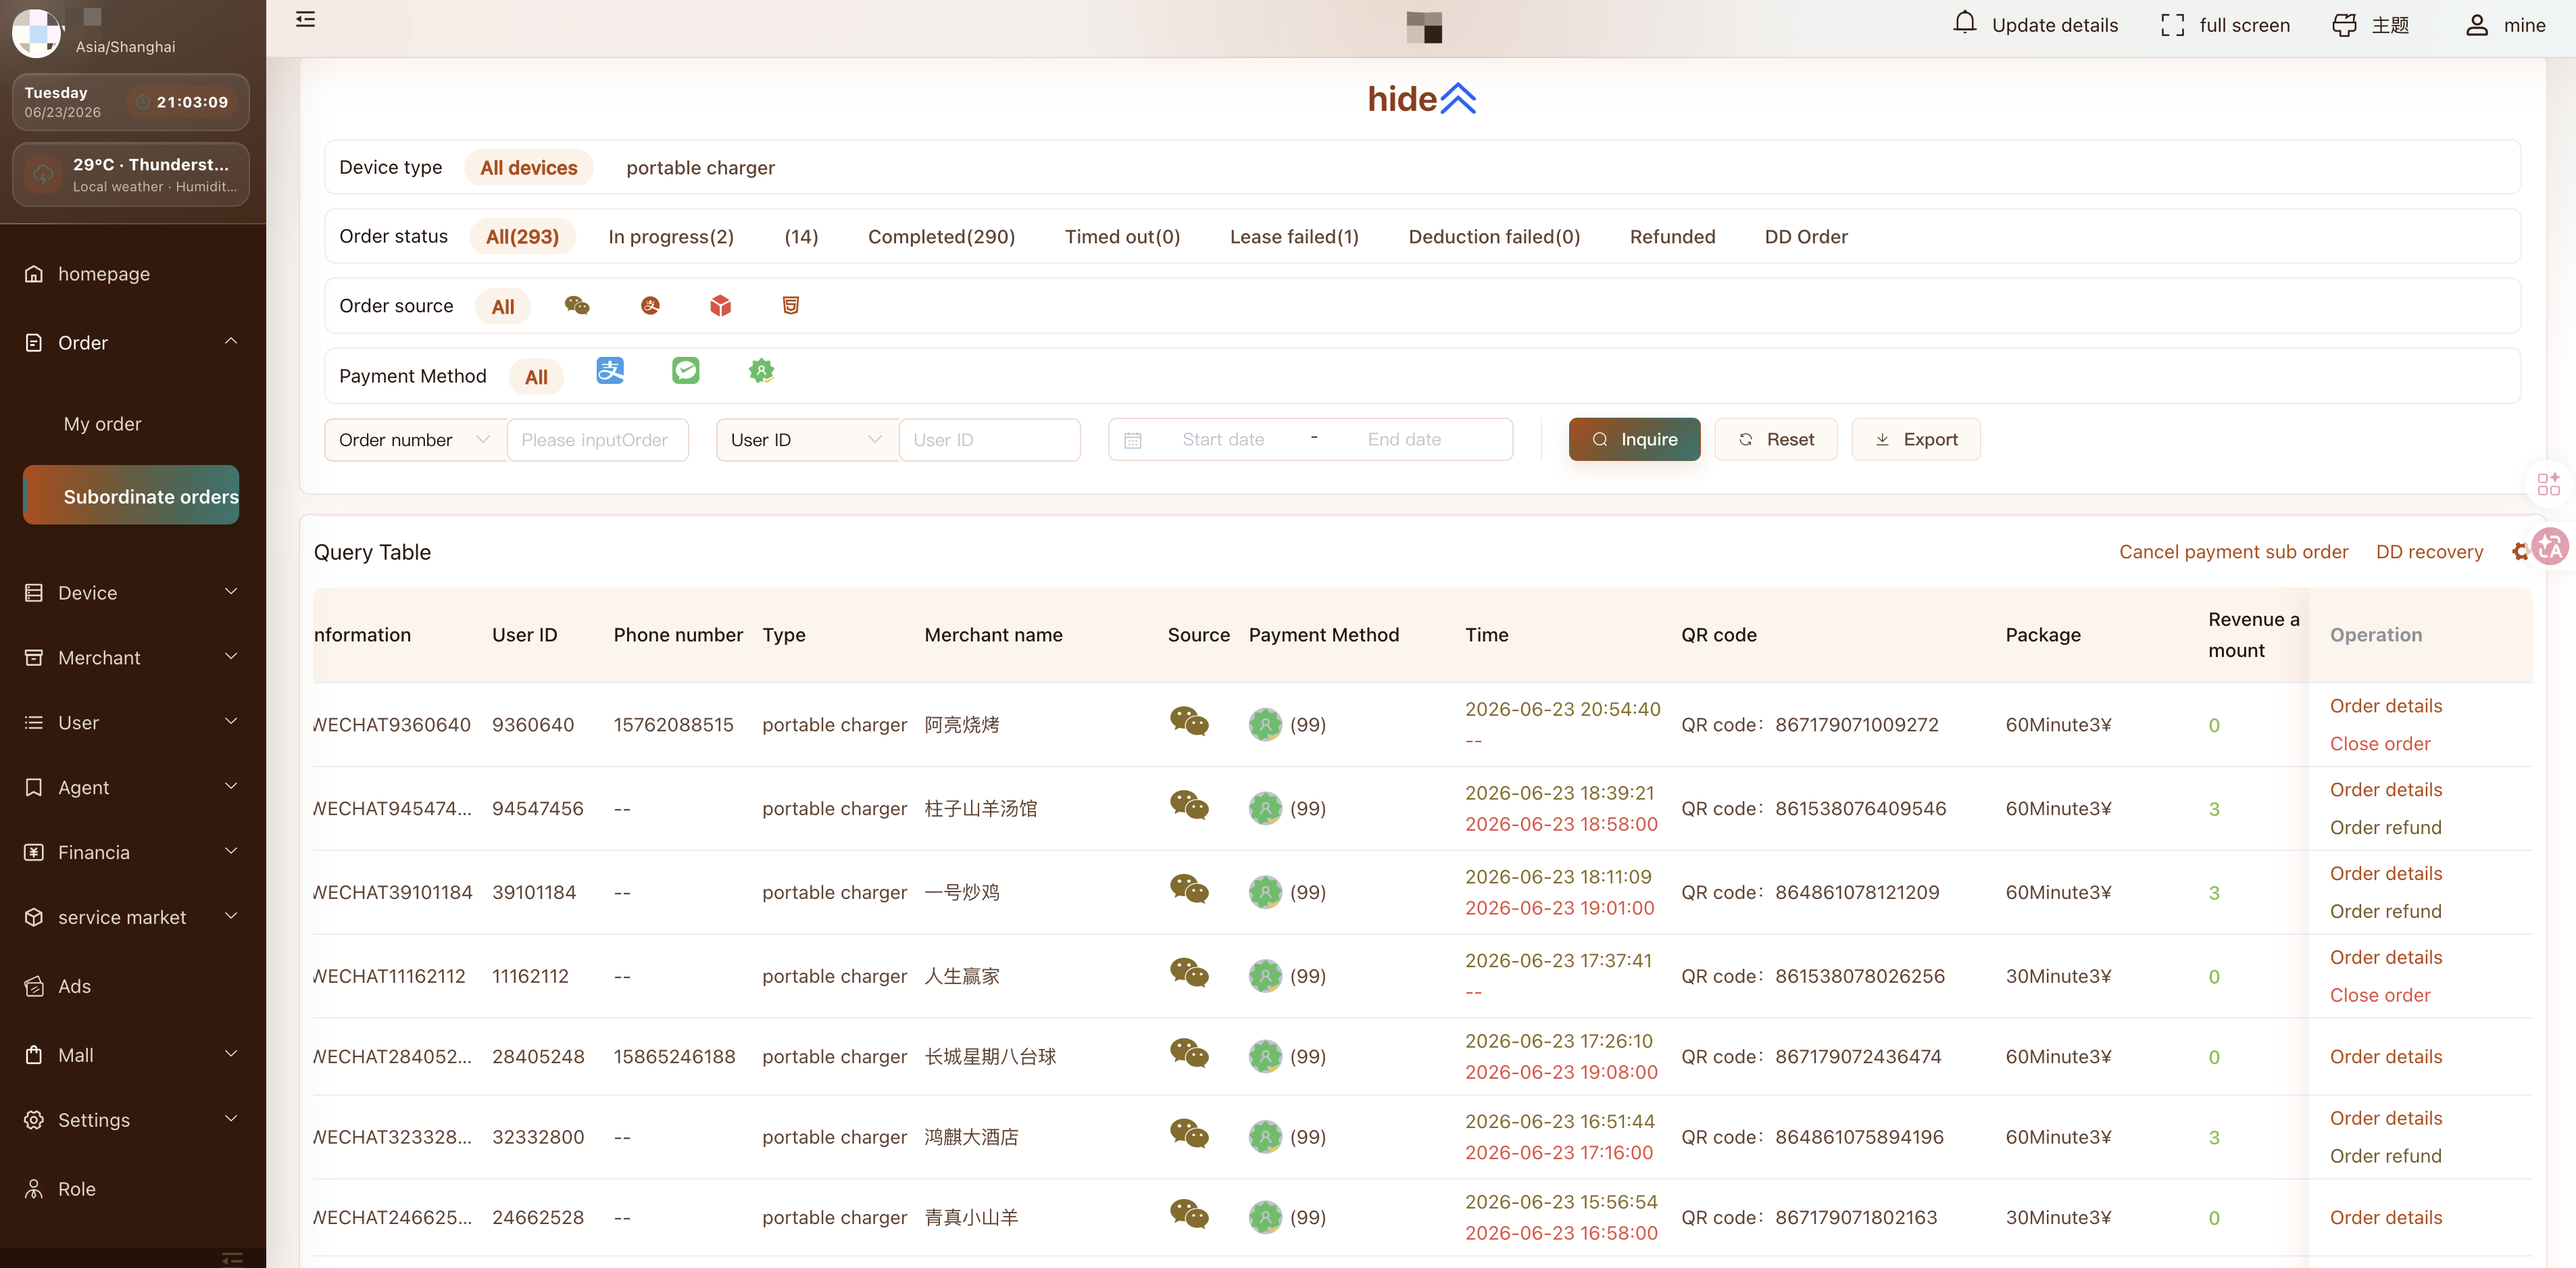This screenshot has width=2576, height=1268.
Task: Open the Order number search-type dropdown
Action: tap(415, 440)
